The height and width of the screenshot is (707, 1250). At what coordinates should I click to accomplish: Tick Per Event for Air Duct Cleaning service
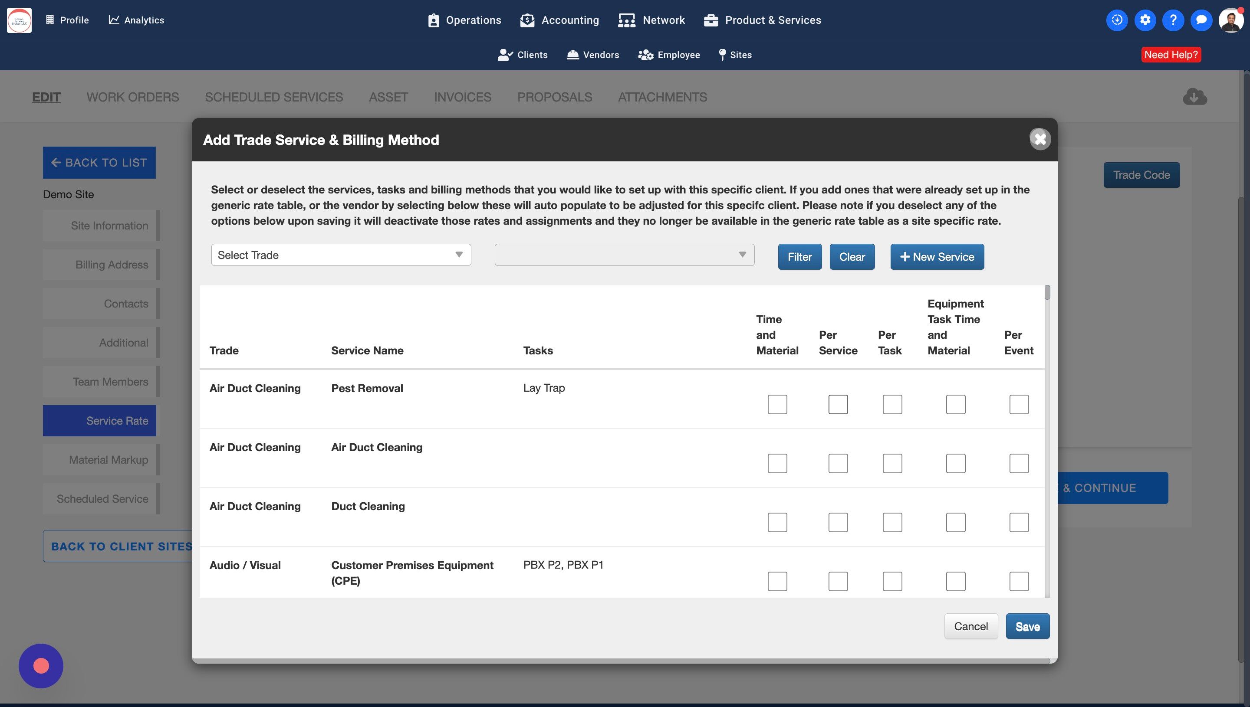1019,463
